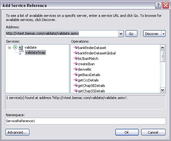Open the Advanced... settings

point(17,132)
